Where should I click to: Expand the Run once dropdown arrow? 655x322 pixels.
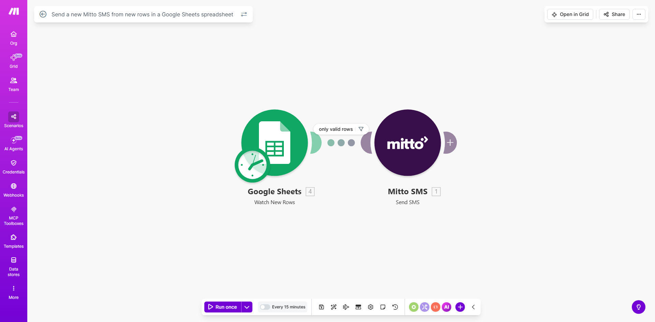click(x=247, y=307)
